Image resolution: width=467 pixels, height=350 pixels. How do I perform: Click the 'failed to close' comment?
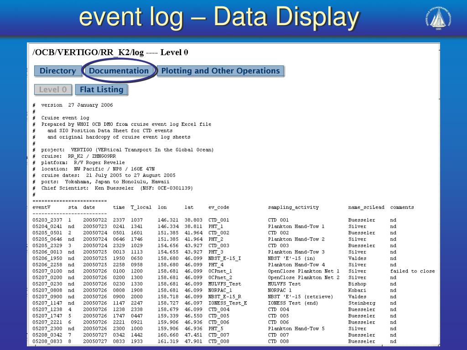coord(412,271)
